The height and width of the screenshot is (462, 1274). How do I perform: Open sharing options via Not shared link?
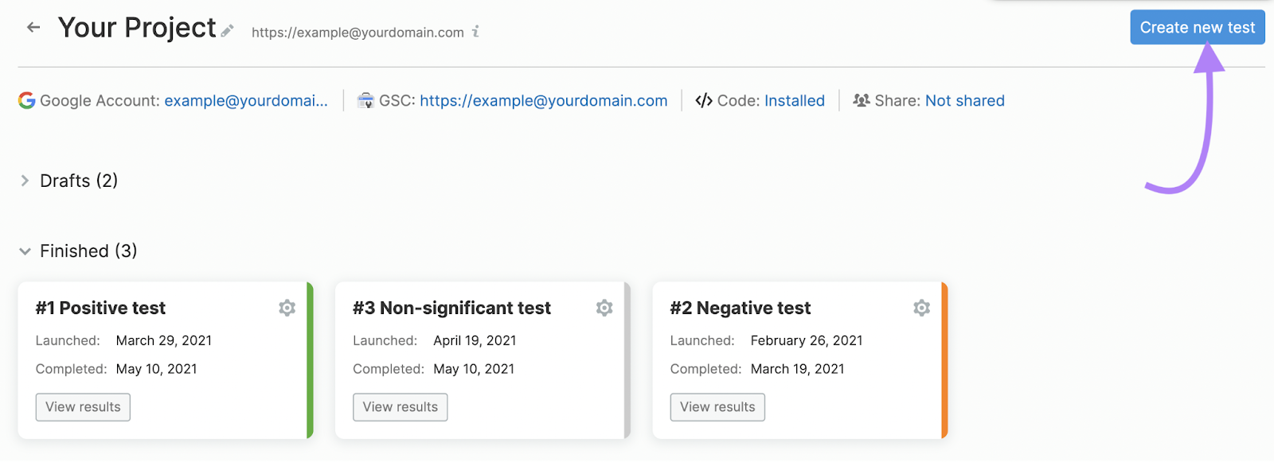[964, 100]
